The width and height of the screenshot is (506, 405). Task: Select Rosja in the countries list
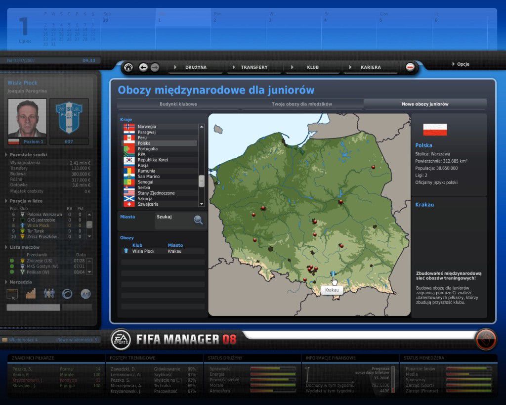click(160, 165)
